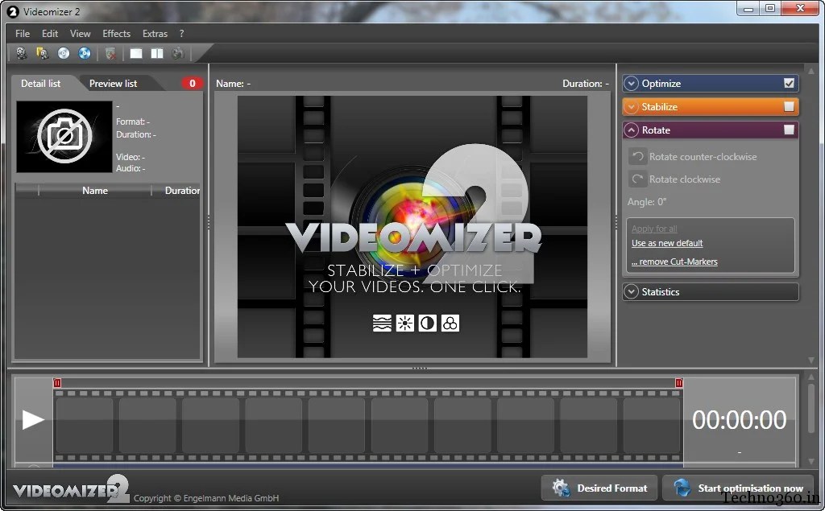Click the Videomizer 2 title bar app icon
The image size is (825, 511).
13,11
